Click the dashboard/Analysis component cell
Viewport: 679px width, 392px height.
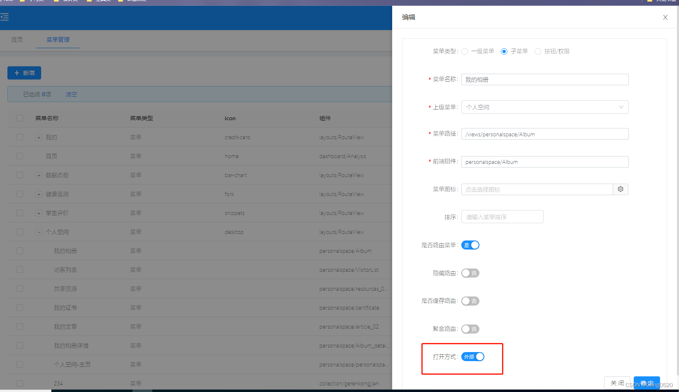click(343, 156)
